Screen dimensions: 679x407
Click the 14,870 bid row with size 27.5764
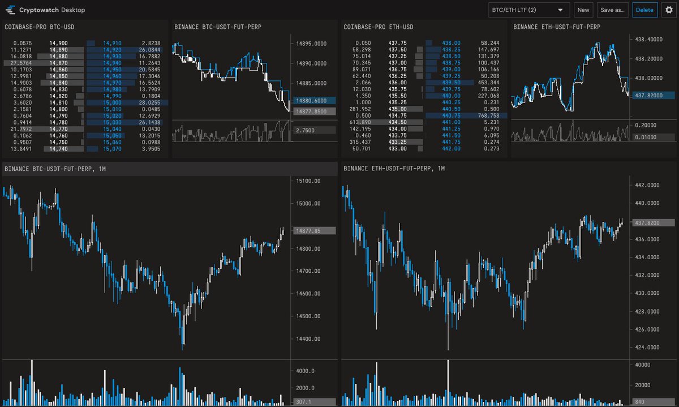tap(43, 63)
